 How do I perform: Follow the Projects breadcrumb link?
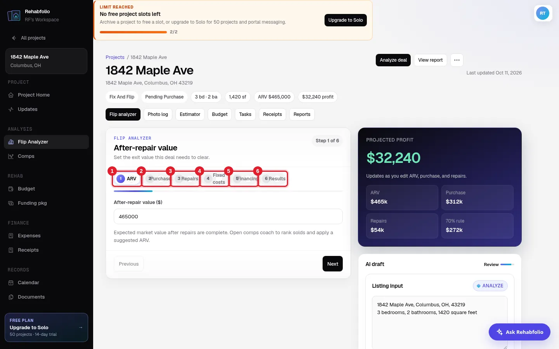115,57
